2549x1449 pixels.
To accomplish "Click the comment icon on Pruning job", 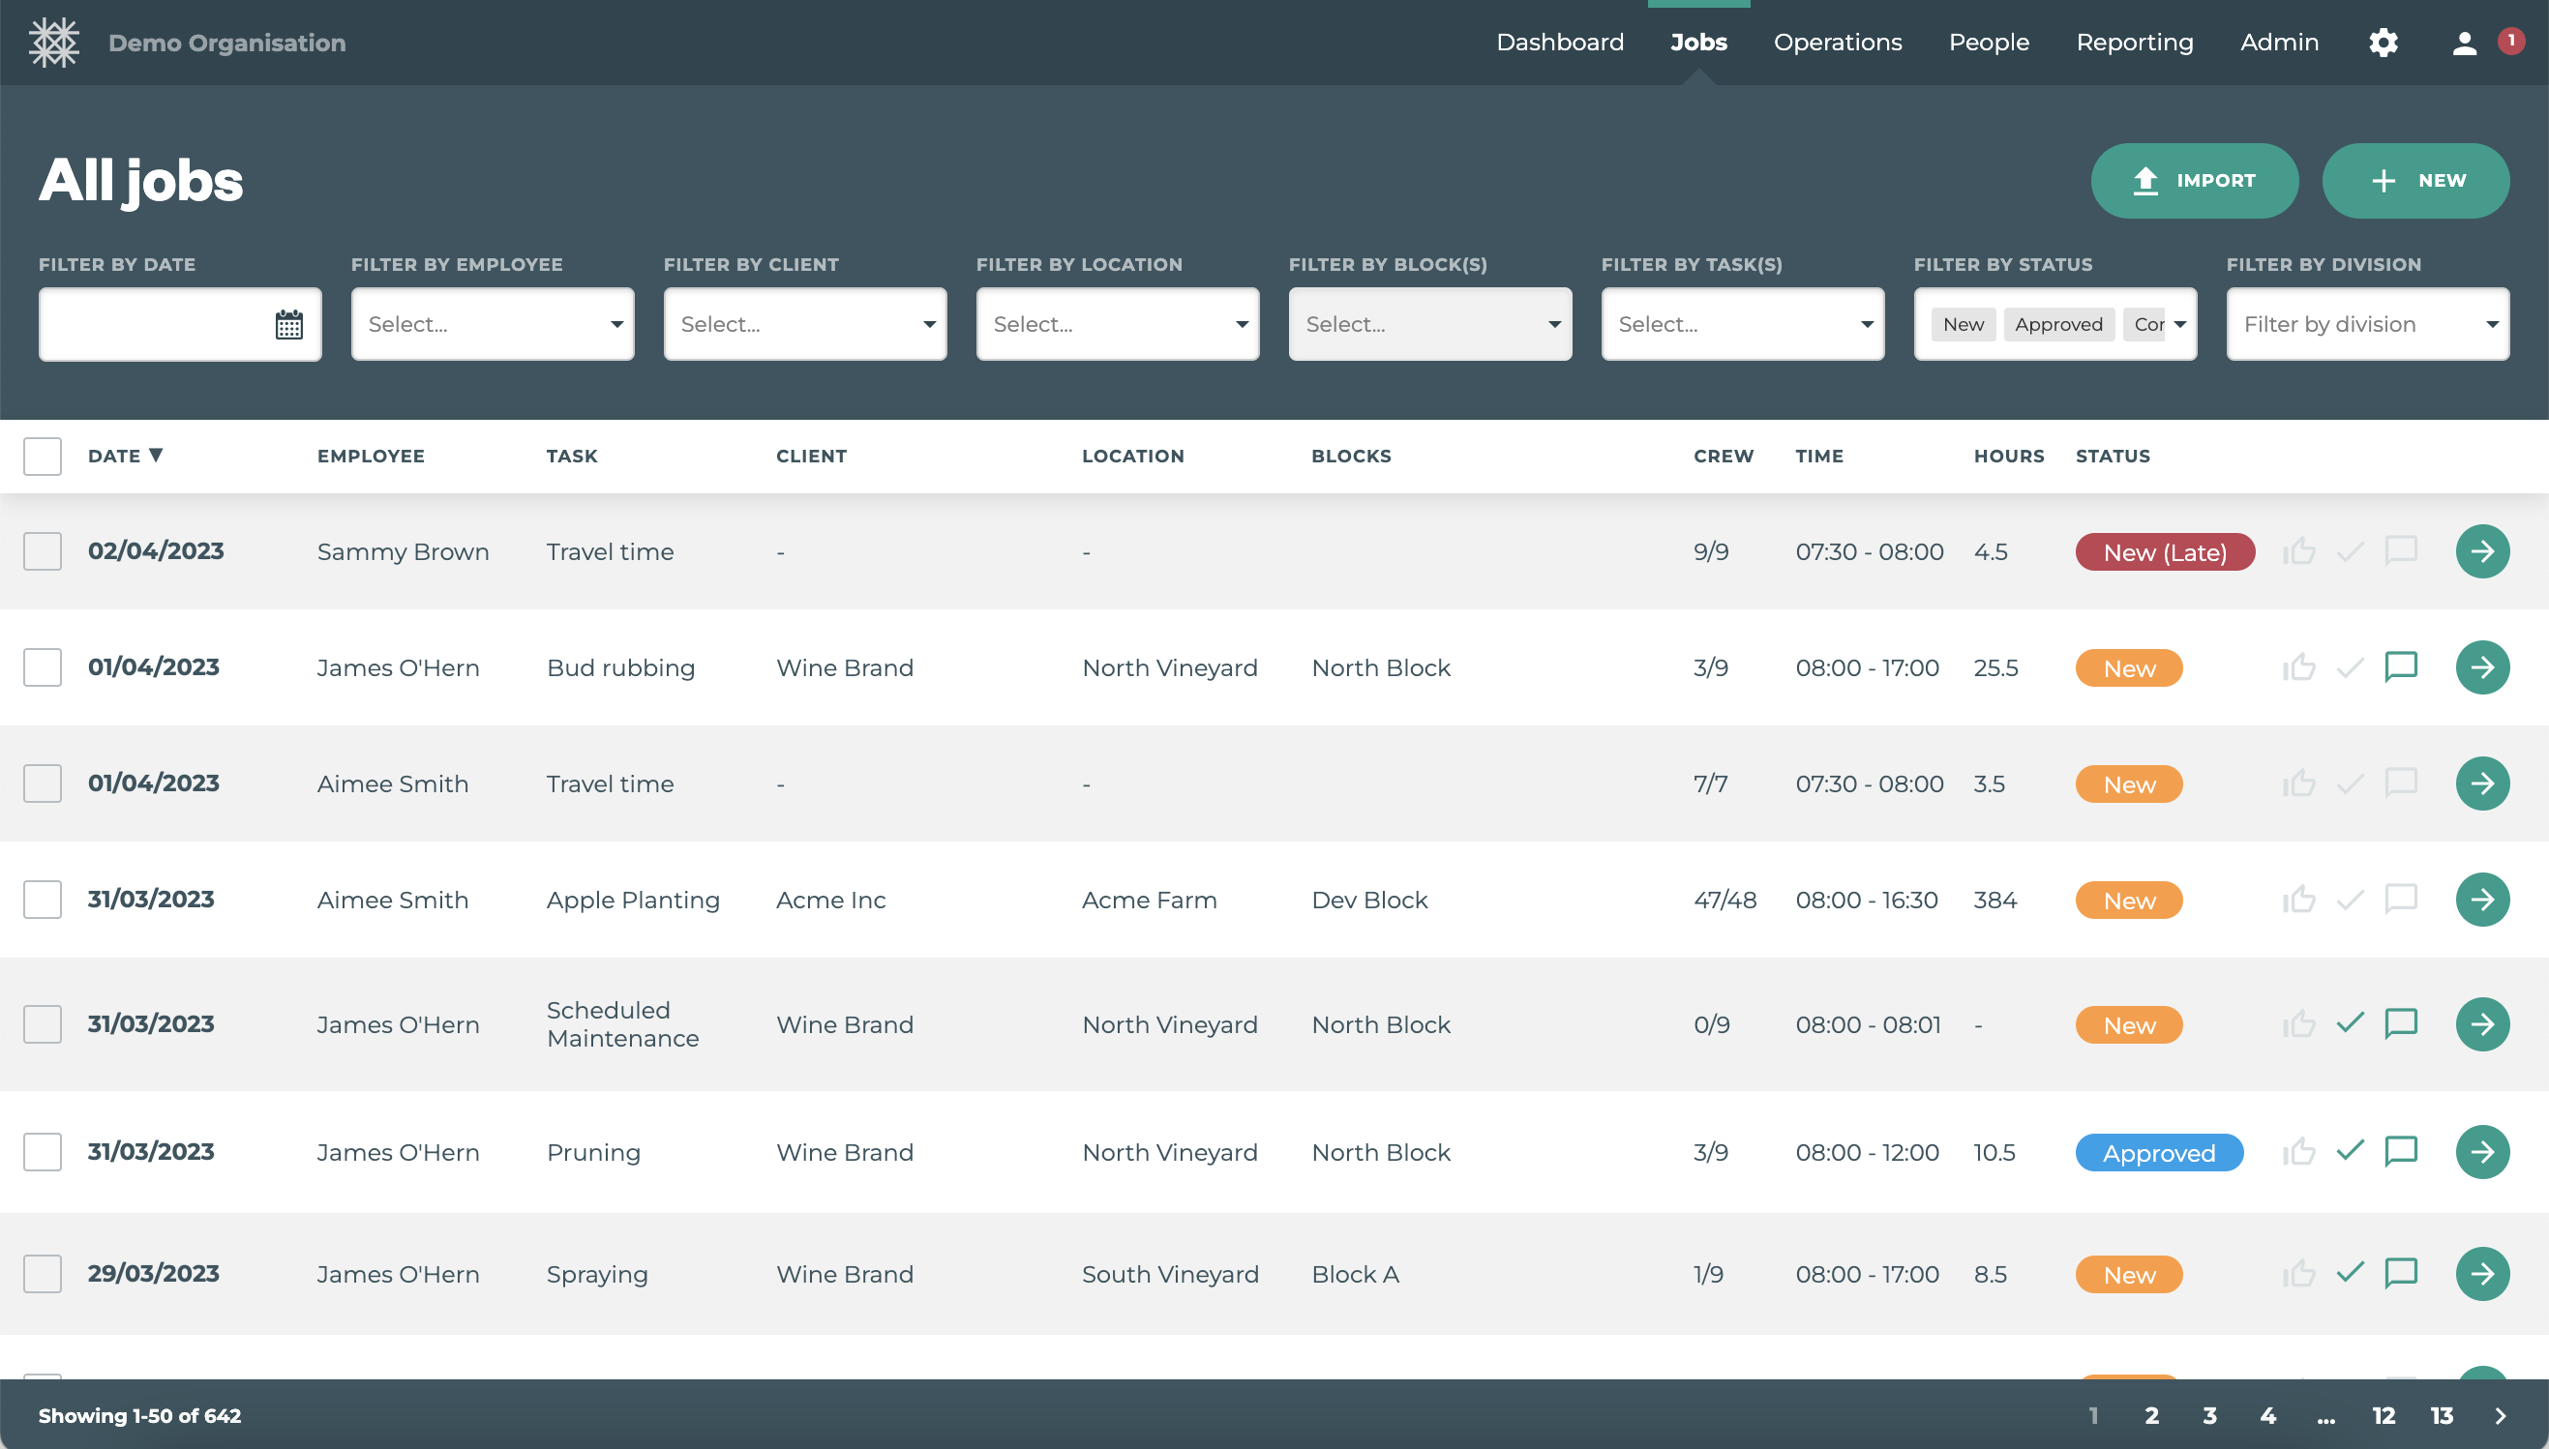I will [x=2401, y=1151].
